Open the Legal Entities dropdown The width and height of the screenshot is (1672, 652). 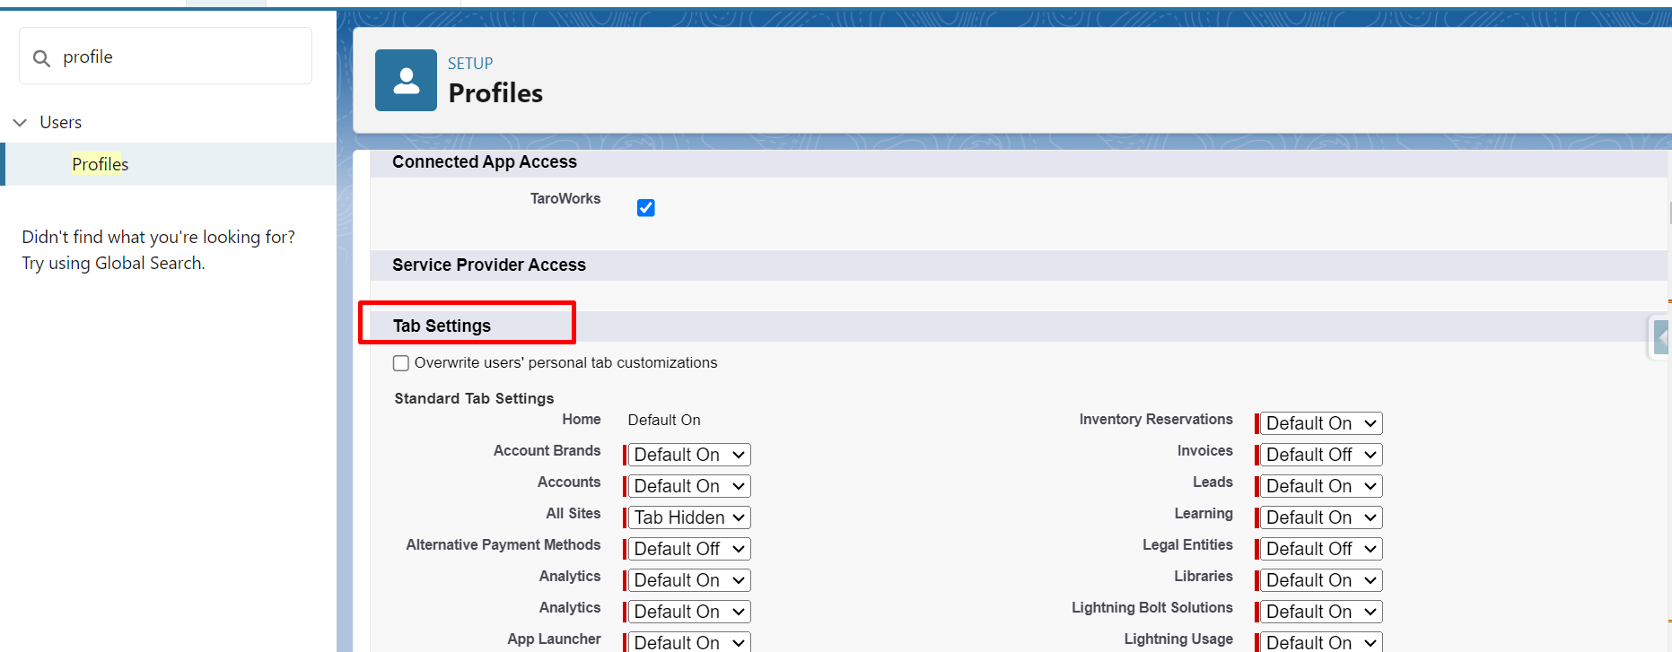point(1320,549)
